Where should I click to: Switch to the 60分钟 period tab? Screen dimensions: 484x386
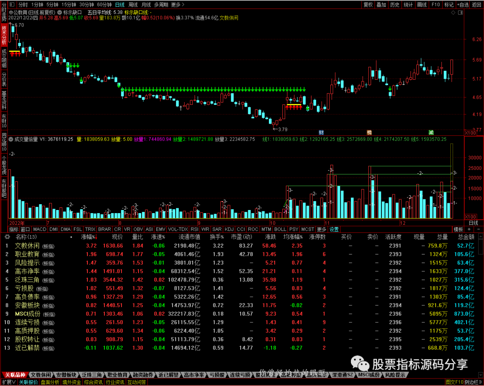click(104, 4)
